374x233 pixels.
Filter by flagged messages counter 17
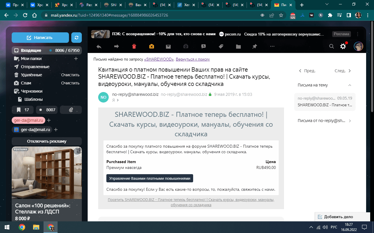point(23,110)
